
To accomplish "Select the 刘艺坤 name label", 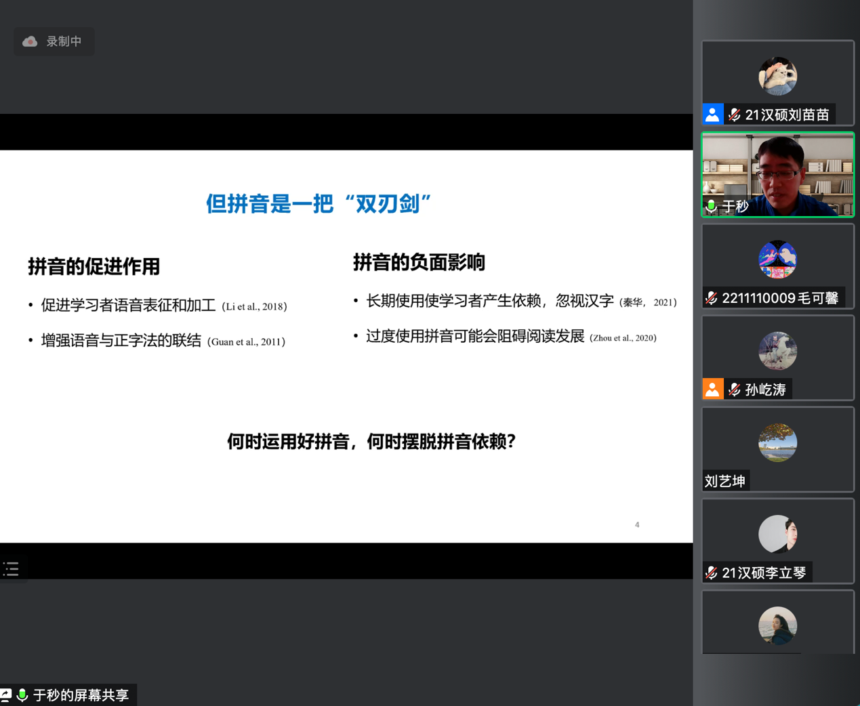I will pos(725,481).
